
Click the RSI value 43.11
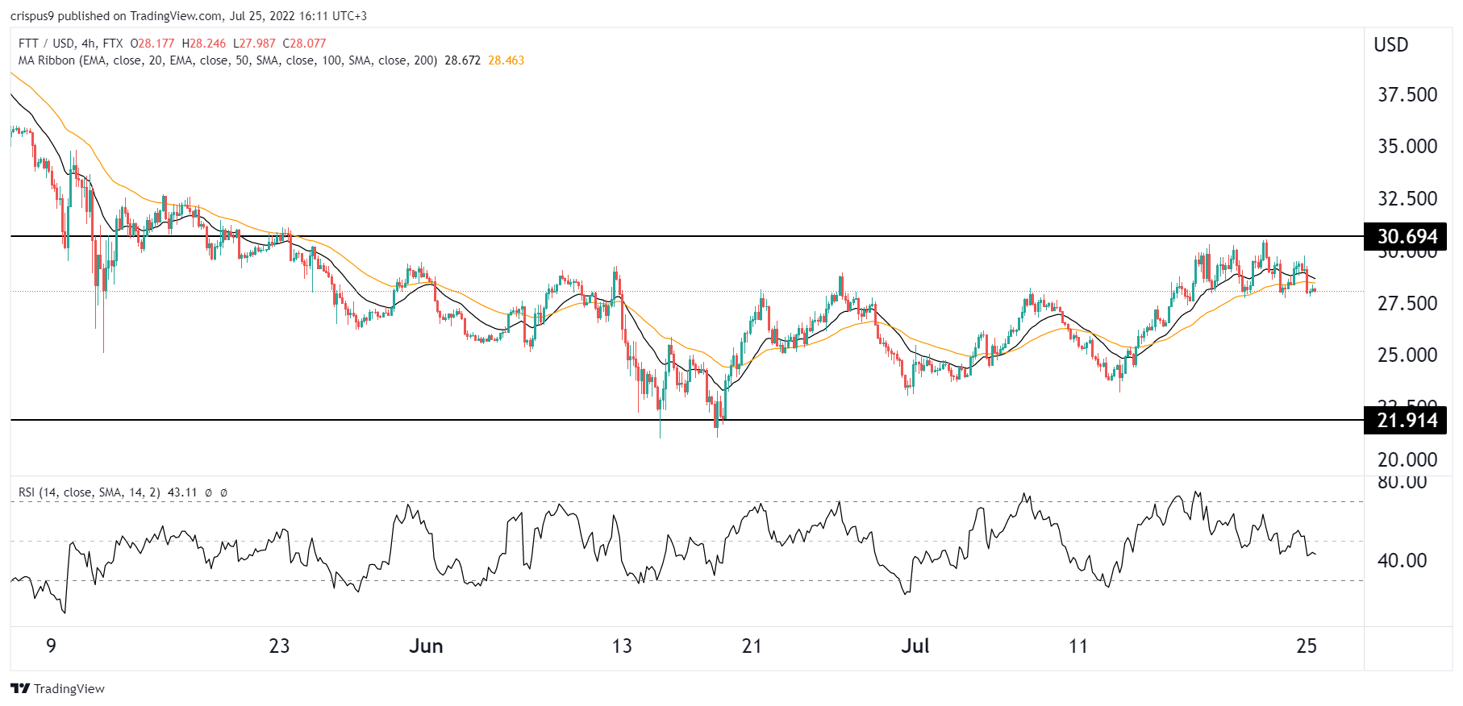[182, 492]
